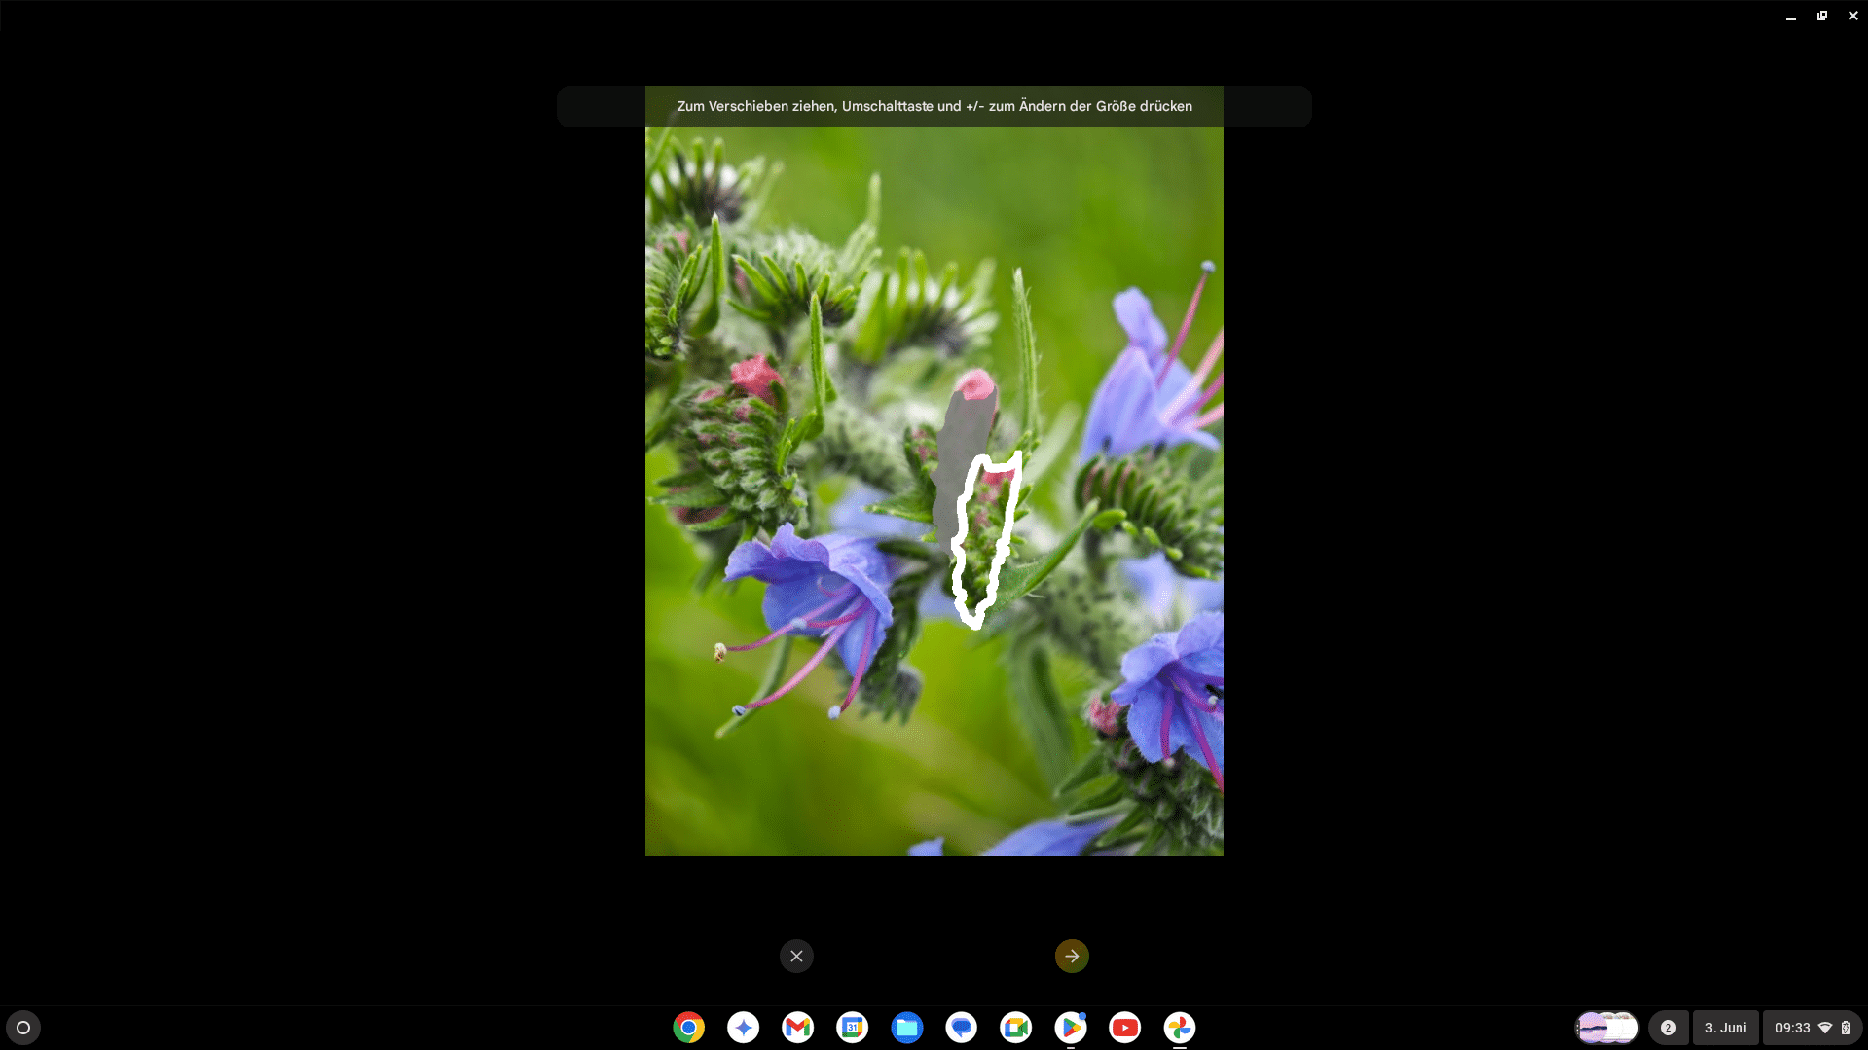Click the Google Photos shelf icon
The image size is (1868, 1050).
(1179, 1028)
